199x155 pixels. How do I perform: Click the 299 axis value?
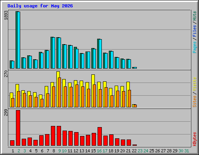point(6,112)
